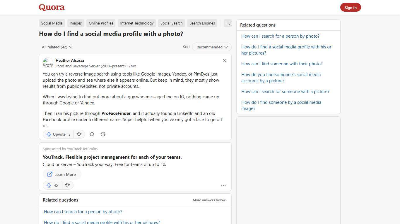Hide the YouTrack ad via downvote toggle

point(67,185)
